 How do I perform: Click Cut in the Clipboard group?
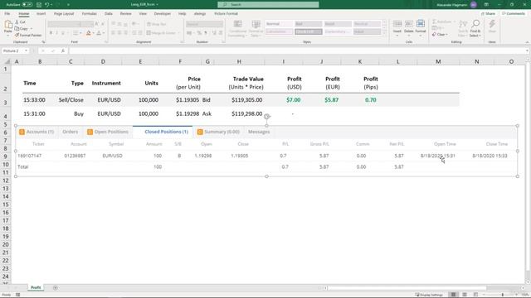click(x=20, y=22)
